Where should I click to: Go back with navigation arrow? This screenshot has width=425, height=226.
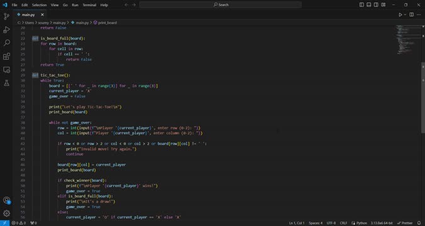point(126,5)
